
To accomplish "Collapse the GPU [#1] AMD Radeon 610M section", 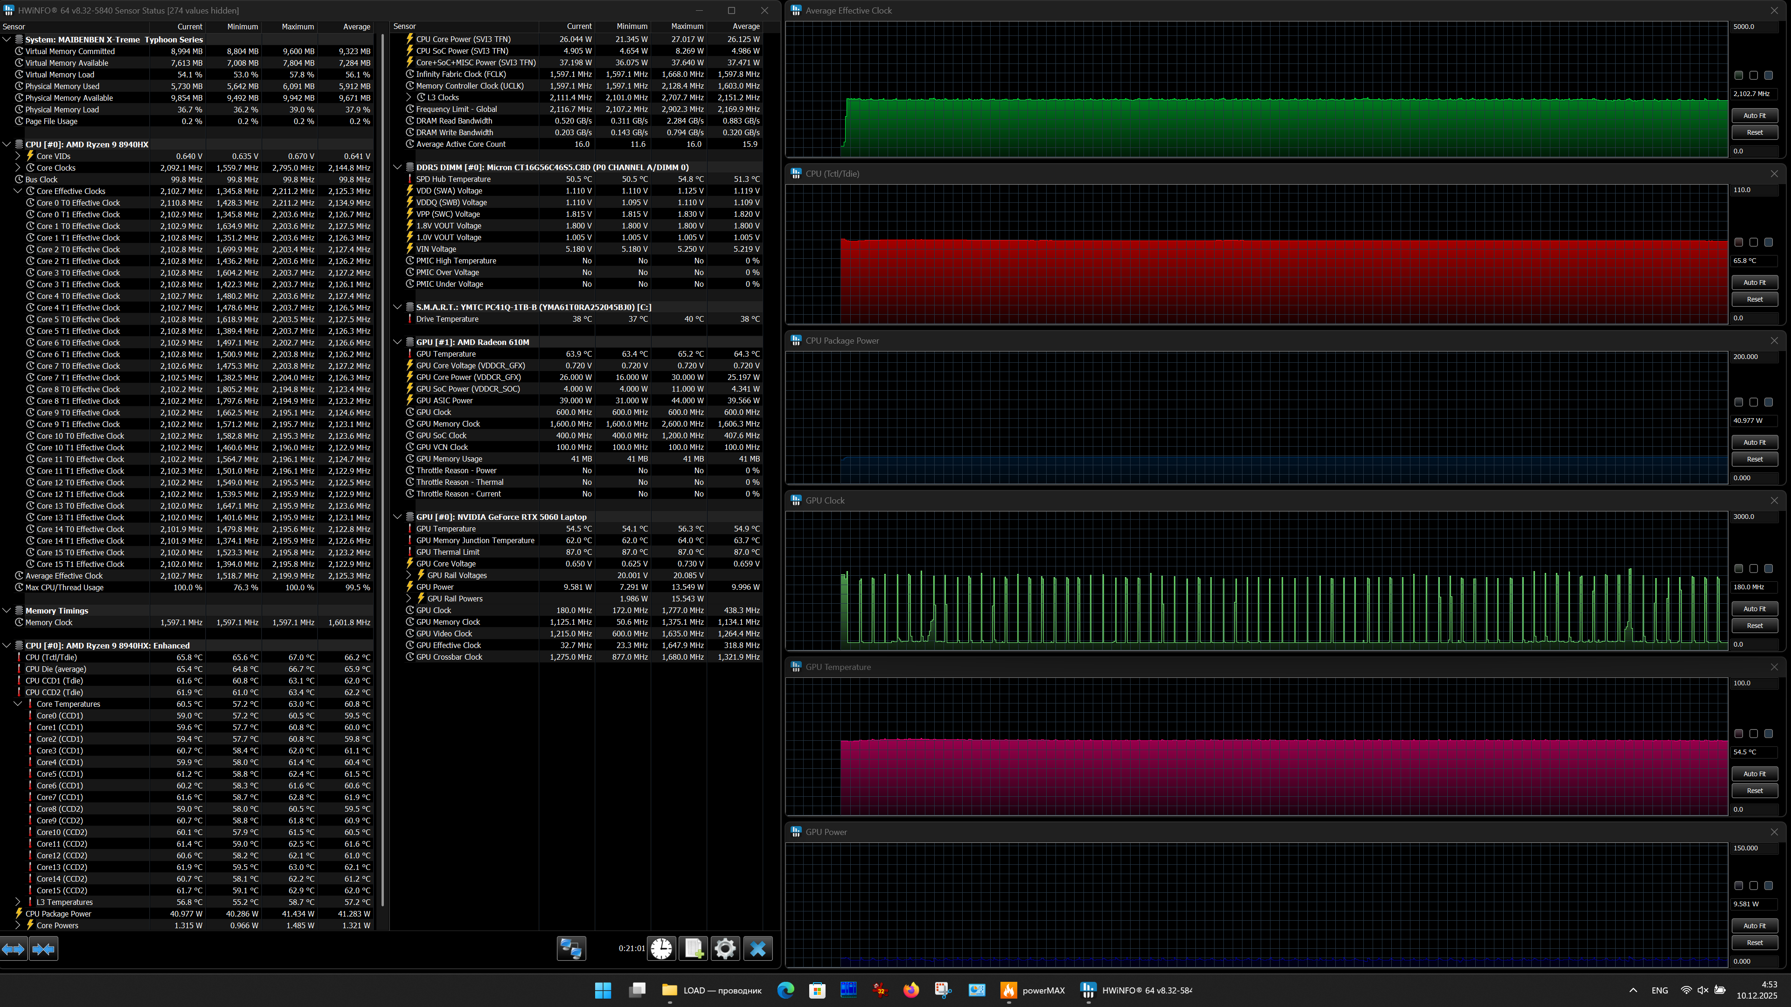I will [397, 342].
